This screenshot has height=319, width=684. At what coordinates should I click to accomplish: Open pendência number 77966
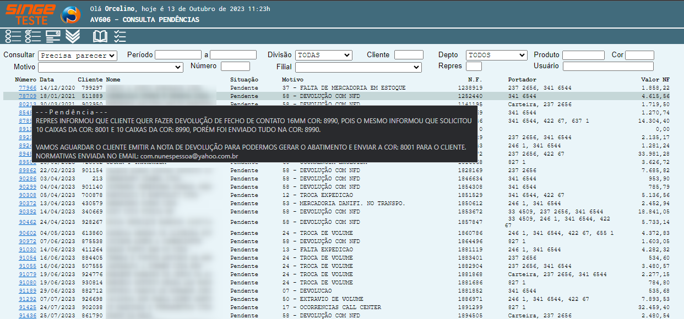point(28,88)
